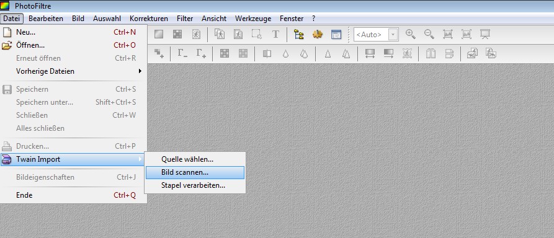
Task: Open the preferences window icon
Action: tap(336, 34)
